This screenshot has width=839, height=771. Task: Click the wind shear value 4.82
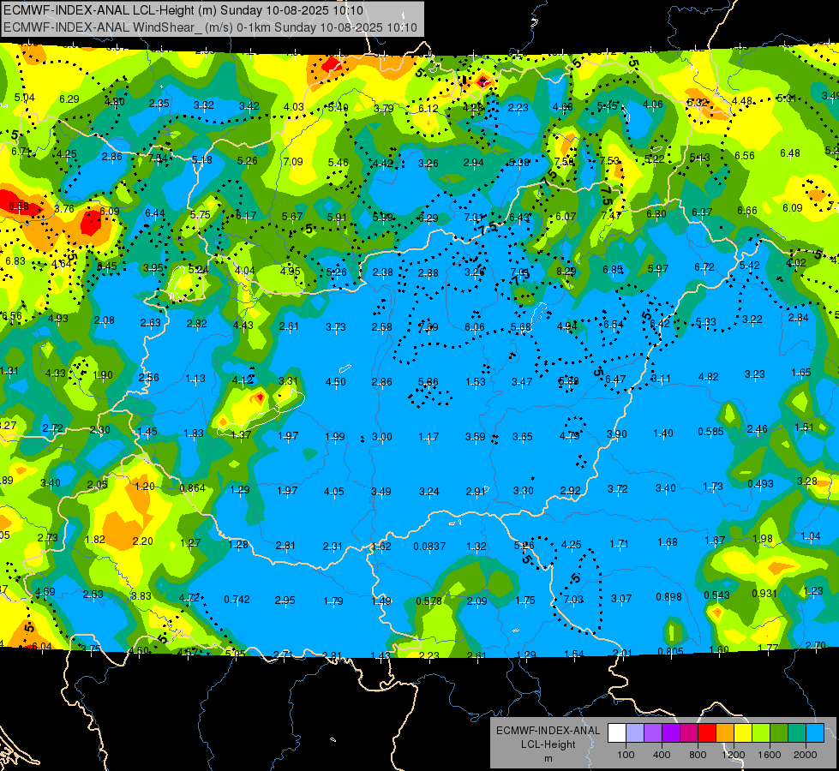point(709,377)
